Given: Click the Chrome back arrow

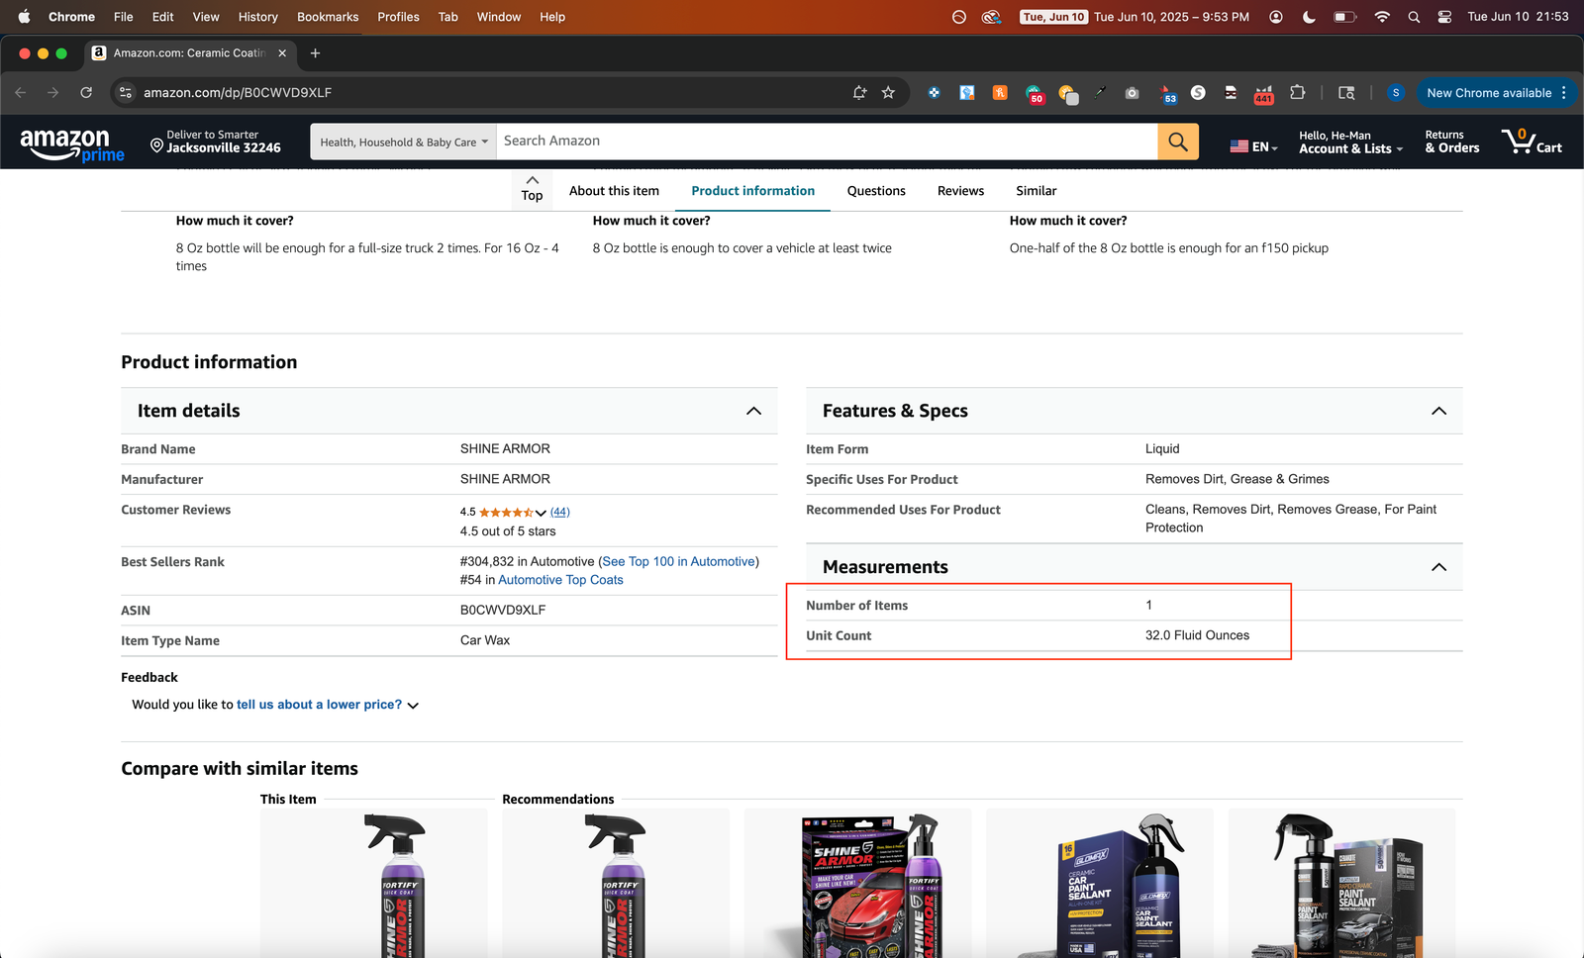Looking at the screenshot, I should tap(21, 92).
